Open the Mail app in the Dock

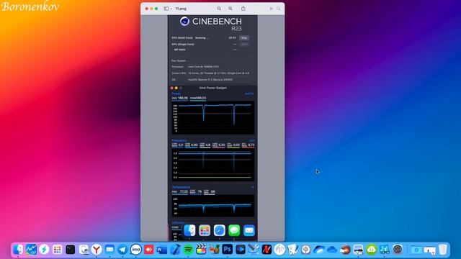(109, 250)
